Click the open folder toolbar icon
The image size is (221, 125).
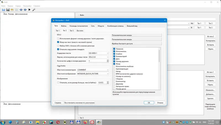[4, 10]
